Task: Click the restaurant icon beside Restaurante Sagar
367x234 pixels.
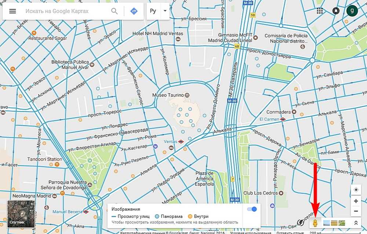Action: tap(34, 33)
